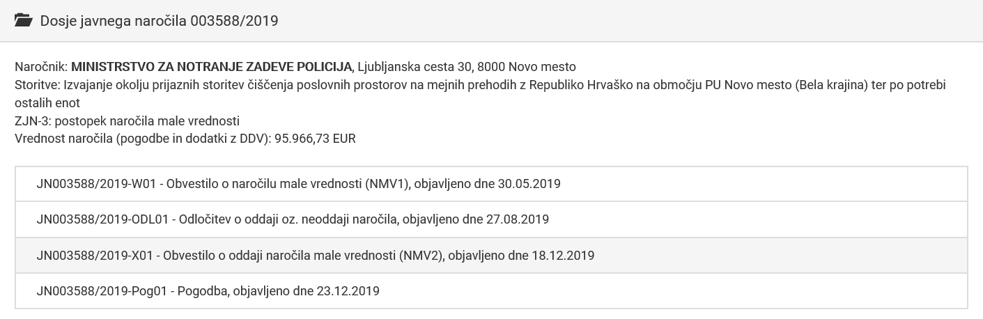Click the publication date 23.12.2019
Image resolution: width=983 pixels, height=319 pixels.
[348, 291]
